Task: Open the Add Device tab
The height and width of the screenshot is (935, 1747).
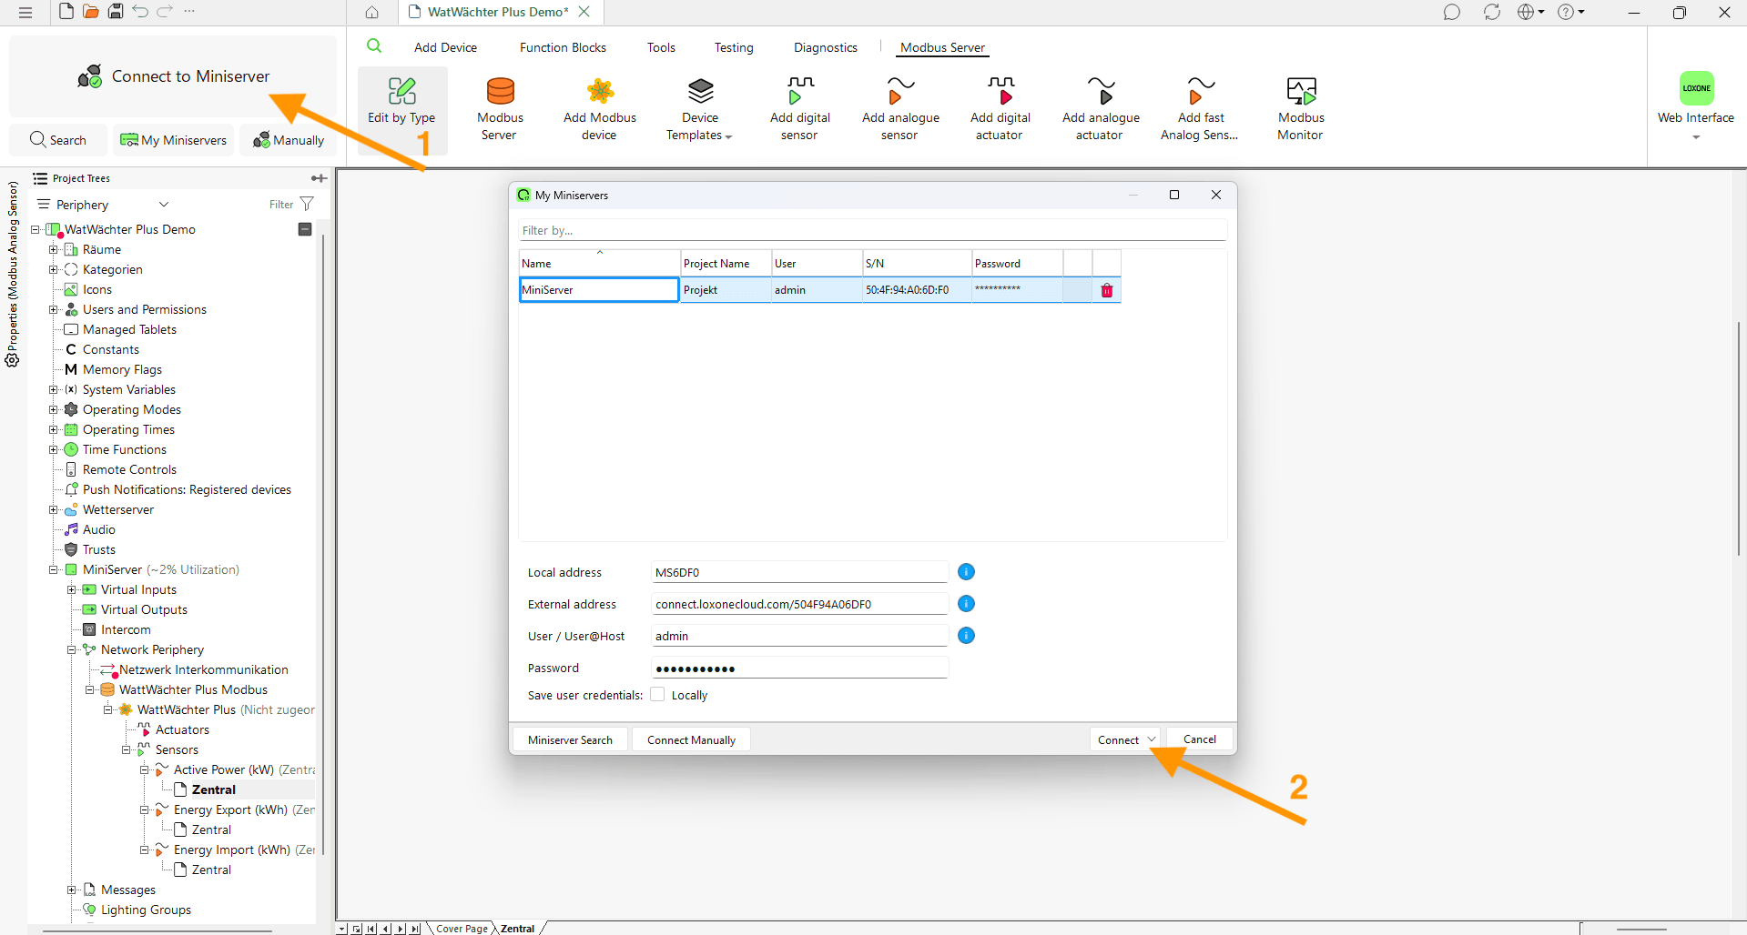Action: tap(445, 47)
